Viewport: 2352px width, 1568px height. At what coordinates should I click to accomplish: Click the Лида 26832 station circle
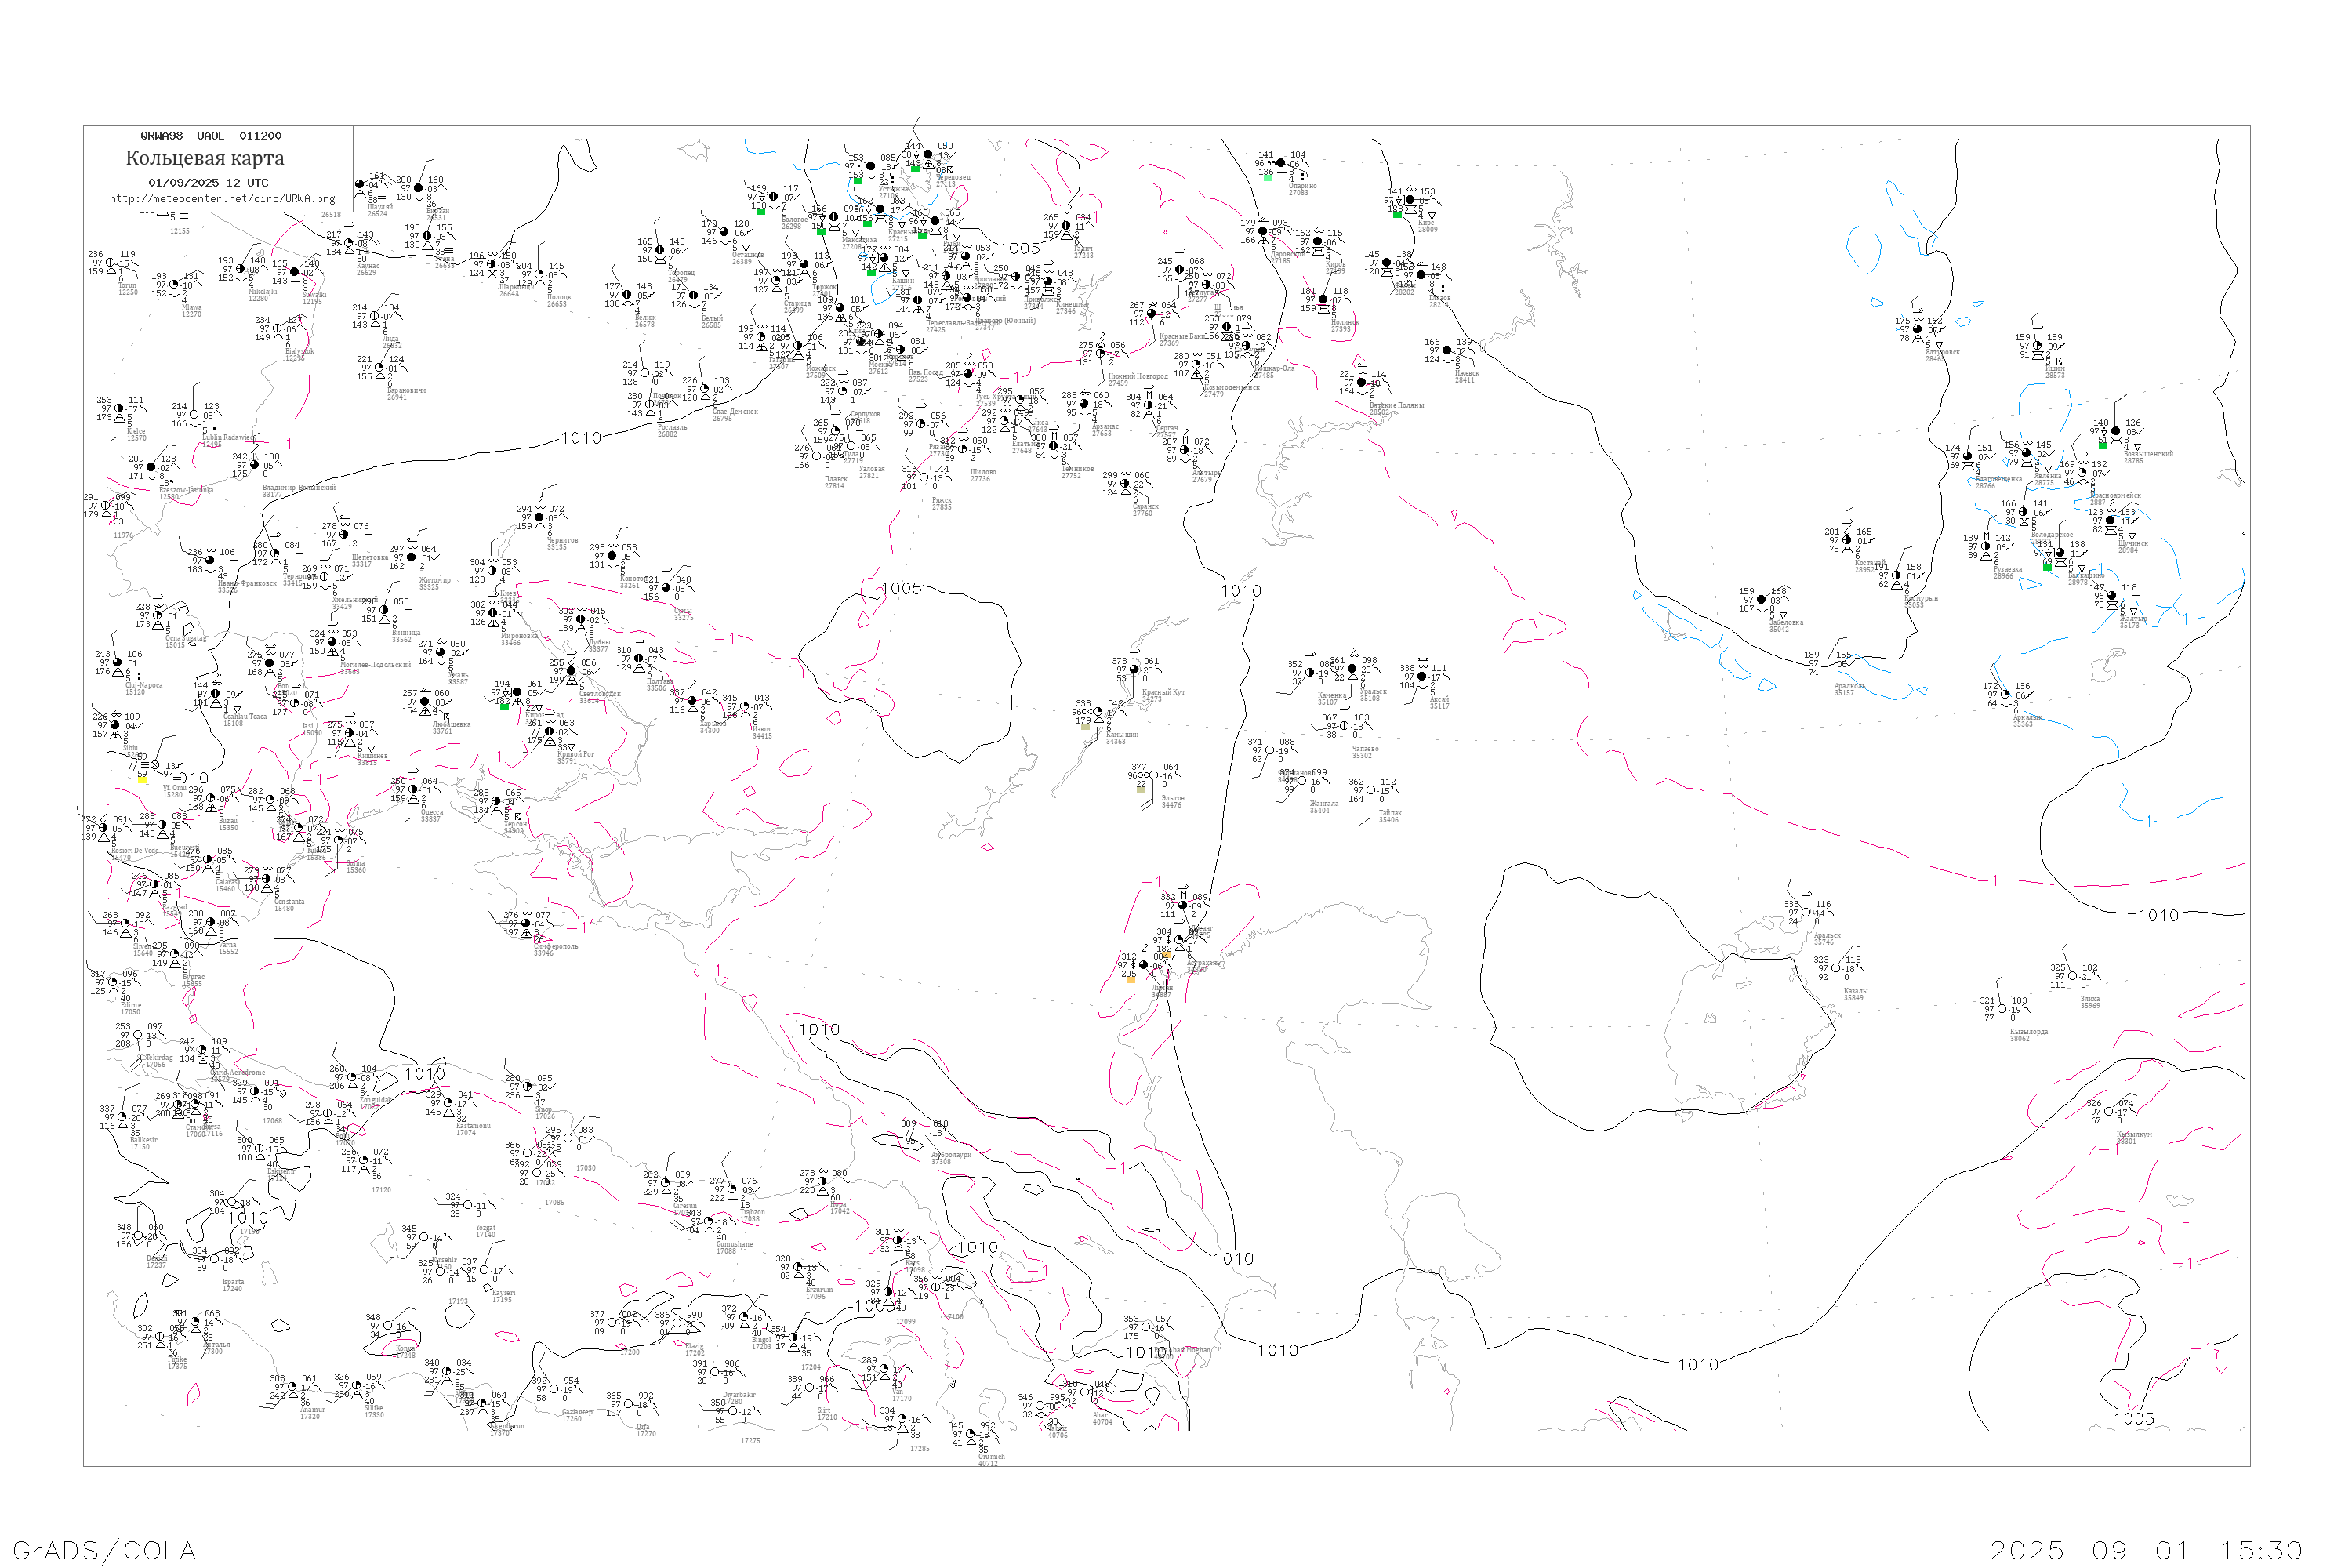tap(375, 317)
